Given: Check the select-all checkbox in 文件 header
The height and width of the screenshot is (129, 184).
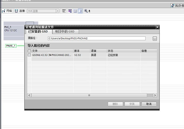Looking at the screenshot, I should (x=29, y=51).
